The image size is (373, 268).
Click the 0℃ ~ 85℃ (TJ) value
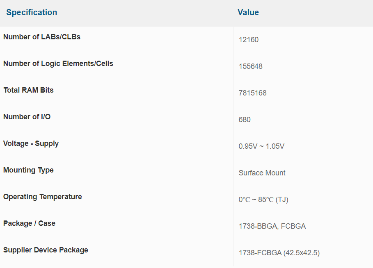point(262,200)
